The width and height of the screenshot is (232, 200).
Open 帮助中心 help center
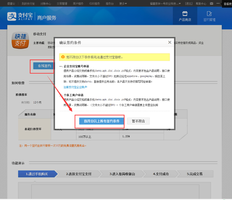(x=201, y=4)
